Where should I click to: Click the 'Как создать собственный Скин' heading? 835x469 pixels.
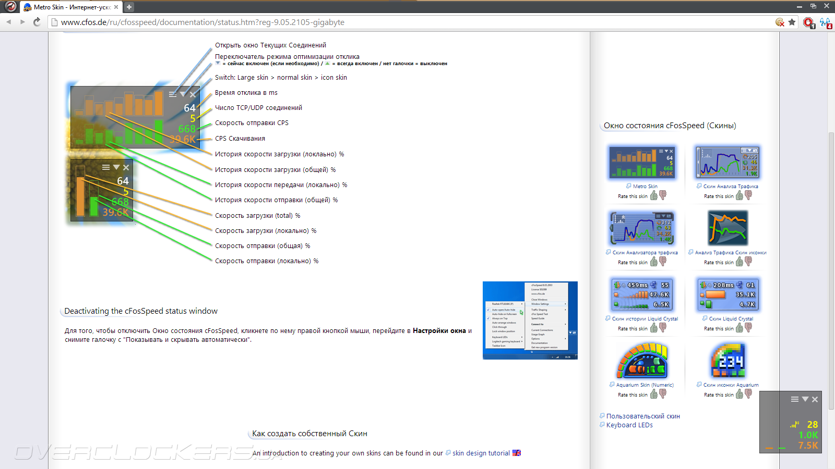click(309, 434)
